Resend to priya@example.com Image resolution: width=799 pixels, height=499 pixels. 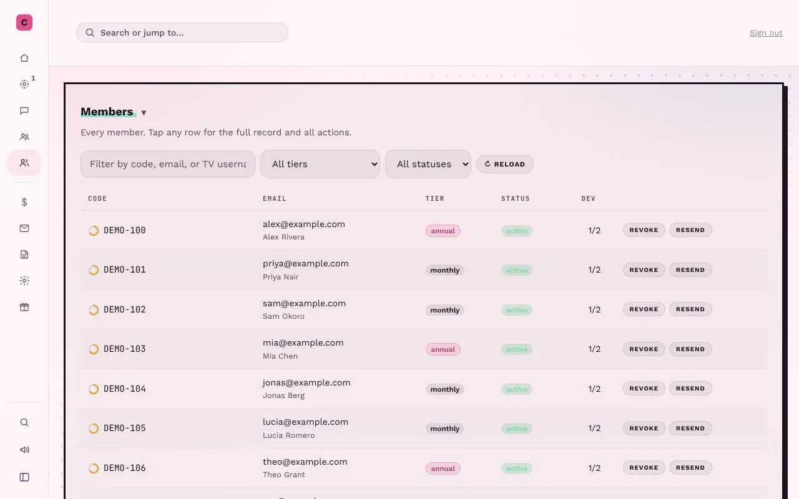coord(690,270)
